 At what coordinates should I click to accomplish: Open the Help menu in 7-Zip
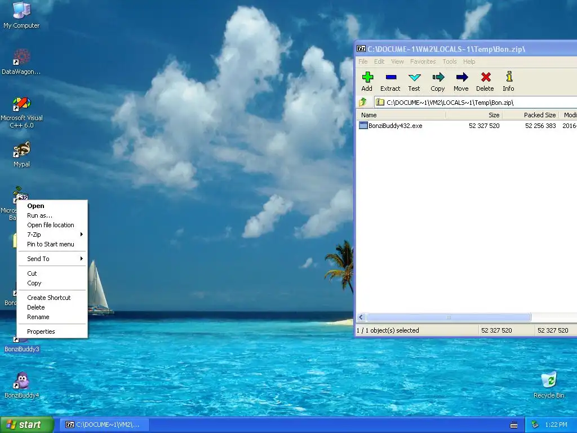tap(469, 61)
